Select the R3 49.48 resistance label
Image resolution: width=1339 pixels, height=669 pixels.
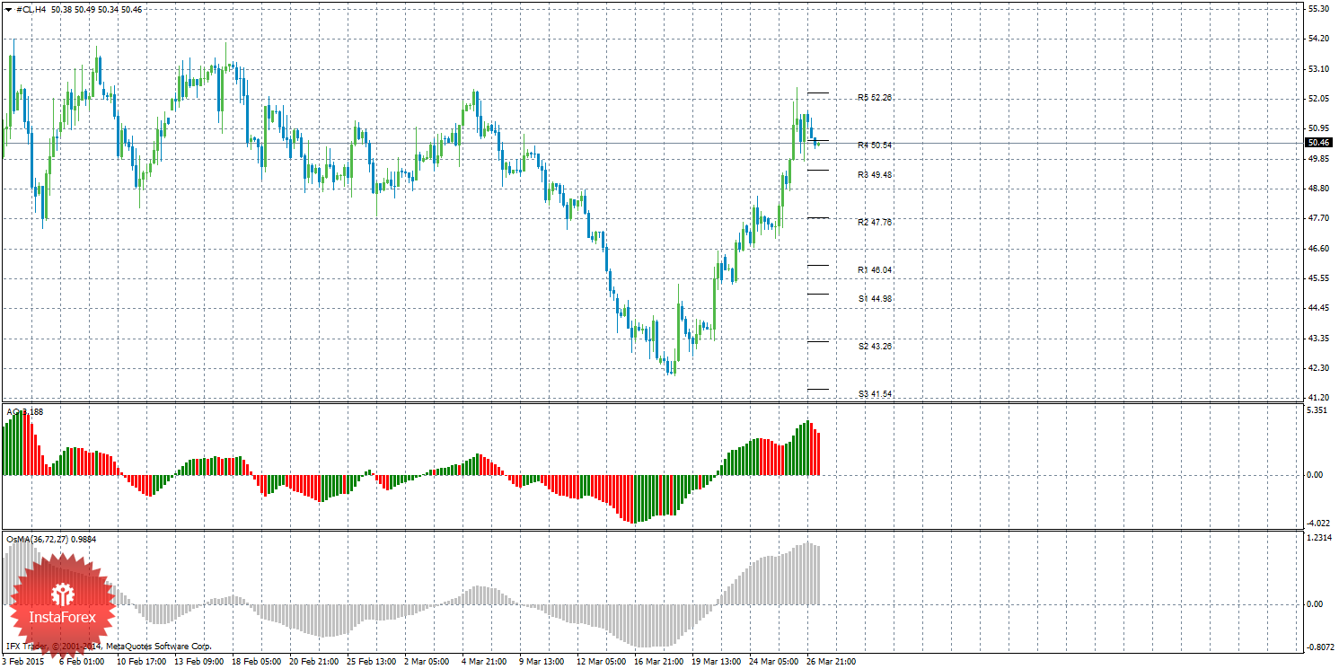875,175
